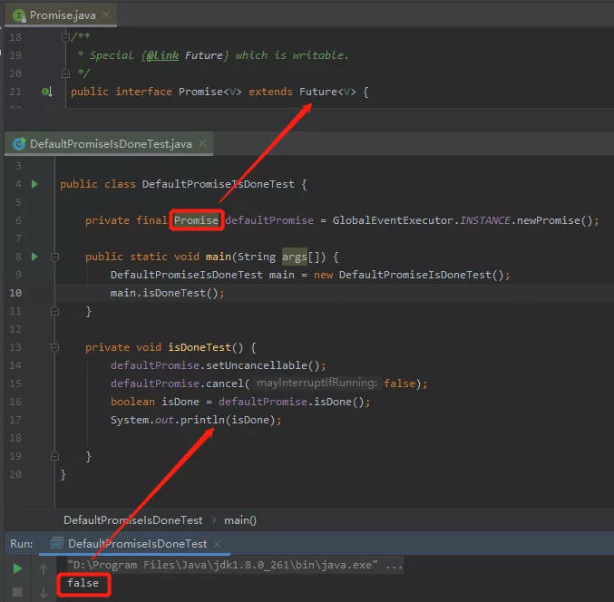Click main() in the breadcrumb bar

click(x=240, y=520)
